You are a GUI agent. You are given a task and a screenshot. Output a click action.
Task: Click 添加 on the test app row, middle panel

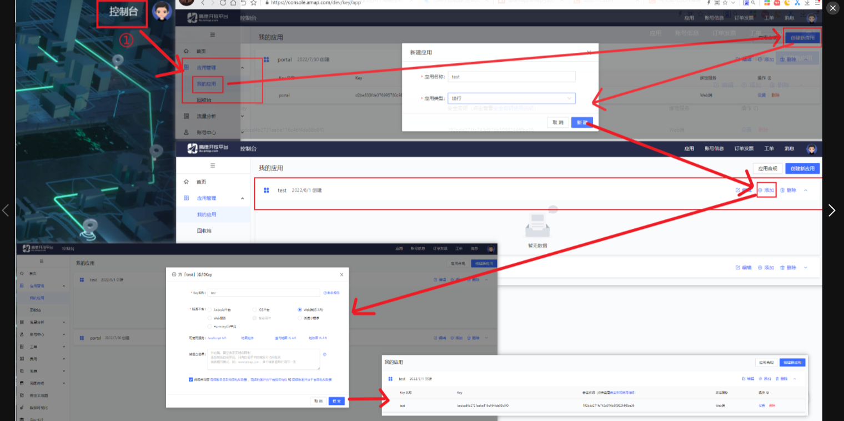[x=766, y=191]
